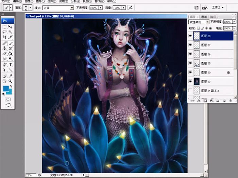This screenshot has height=178, width=238.
Task: Select the Pen tool
Action: click(4, 65)
